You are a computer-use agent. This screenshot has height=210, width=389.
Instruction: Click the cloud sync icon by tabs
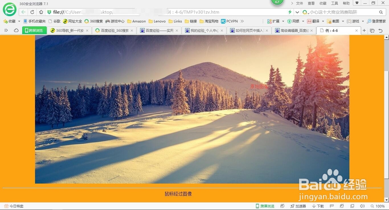tap(16, 30)
